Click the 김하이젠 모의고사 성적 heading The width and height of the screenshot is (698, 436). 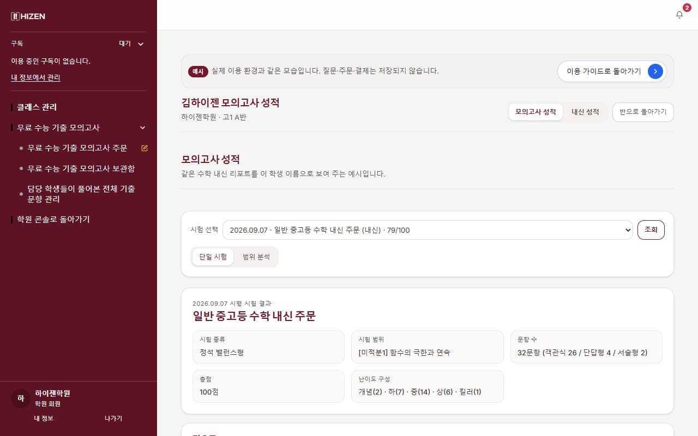point(230,102)
